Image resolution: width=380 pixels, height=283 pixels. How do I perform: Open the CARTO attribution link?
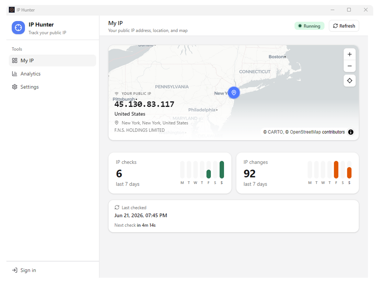[x=275, y=132]
